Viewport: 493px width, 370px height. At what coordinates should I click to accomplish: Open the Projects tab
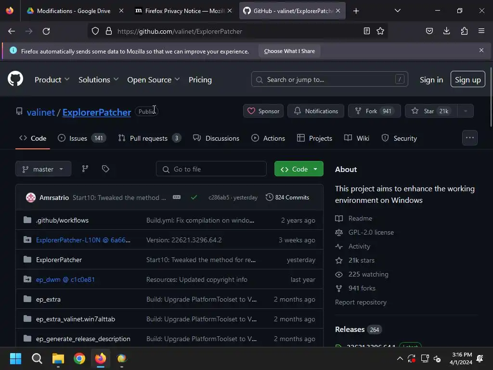pyautogui.click(x=314, y=138)
